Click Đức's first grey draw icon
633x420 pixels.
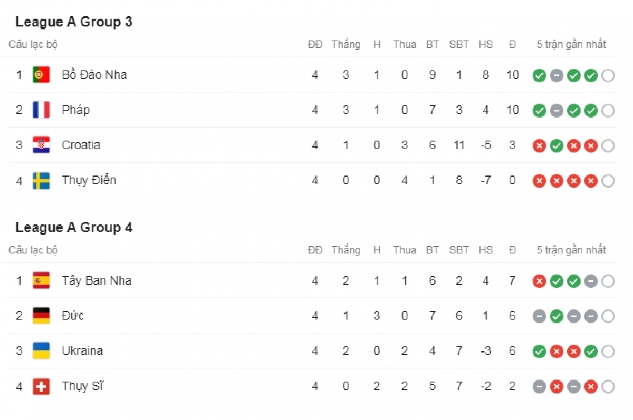coord(539,317)
